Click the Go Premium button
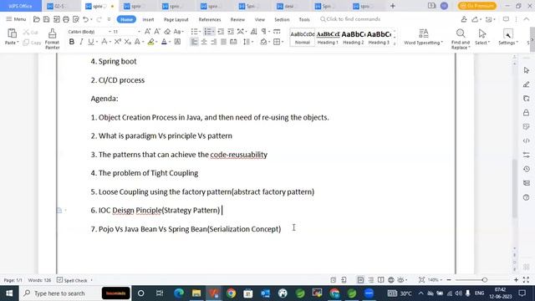 477,6
